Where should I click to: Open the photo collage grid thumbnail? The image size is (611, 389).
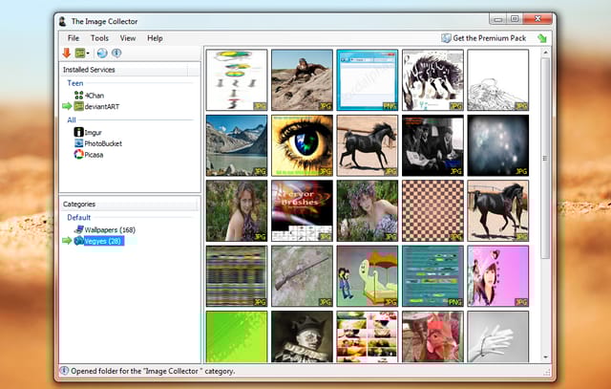pos(368,336)
